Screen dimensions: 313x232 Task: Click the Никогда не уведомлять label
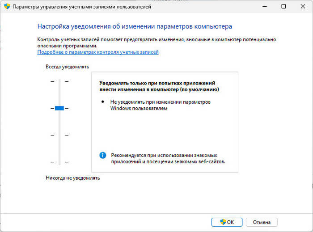click(72, 178)
